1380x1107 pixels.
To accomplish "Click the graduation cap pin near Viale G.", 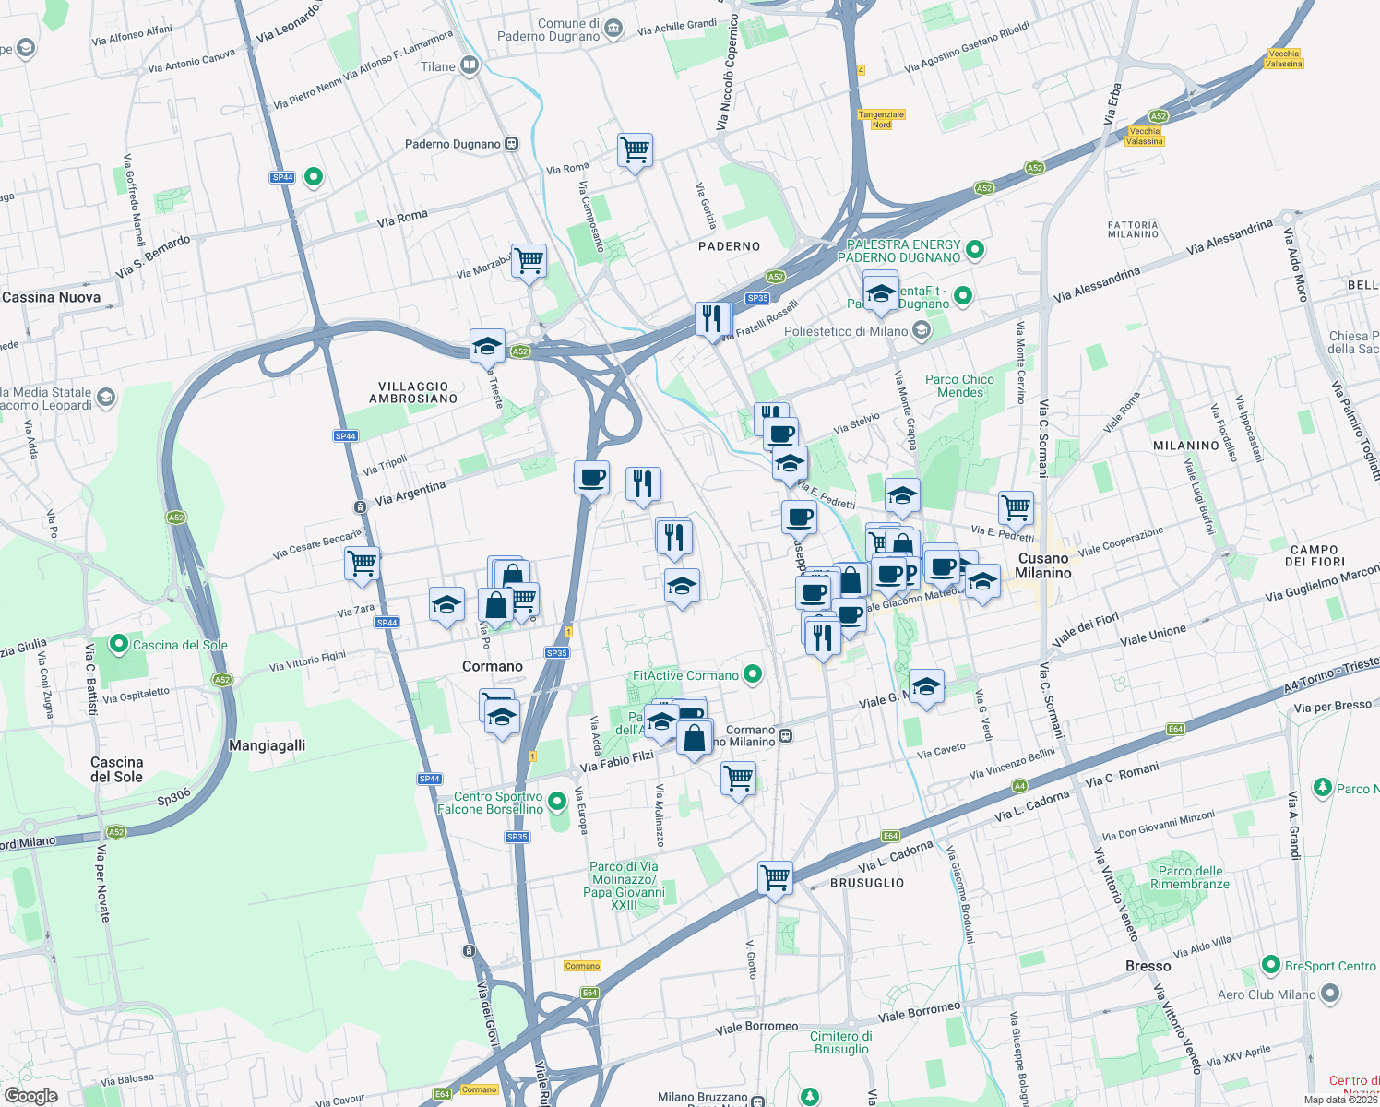I will click(x=926, y=686).
